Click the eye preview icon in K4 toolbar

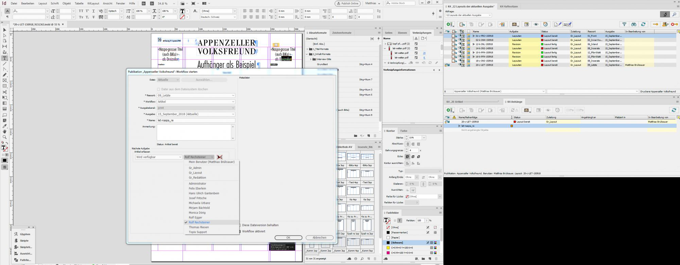pyautogui.click(x=536, y=24)
